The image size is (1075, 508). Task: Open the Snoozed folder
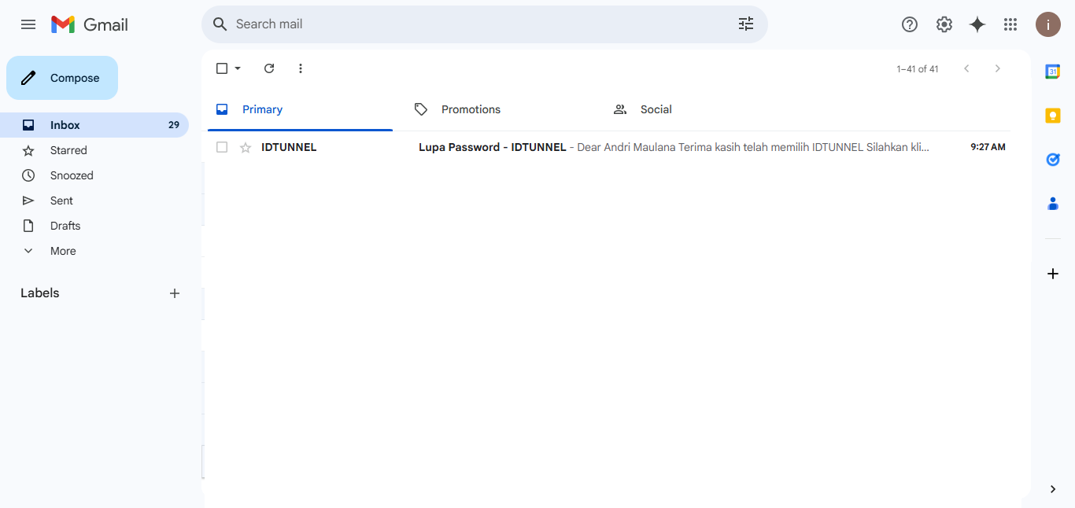pos(94,175)
